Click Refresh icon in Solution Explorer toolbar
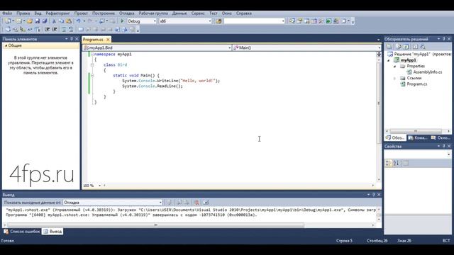The height and width of the screenshot is (255, 454). [406, 47]
